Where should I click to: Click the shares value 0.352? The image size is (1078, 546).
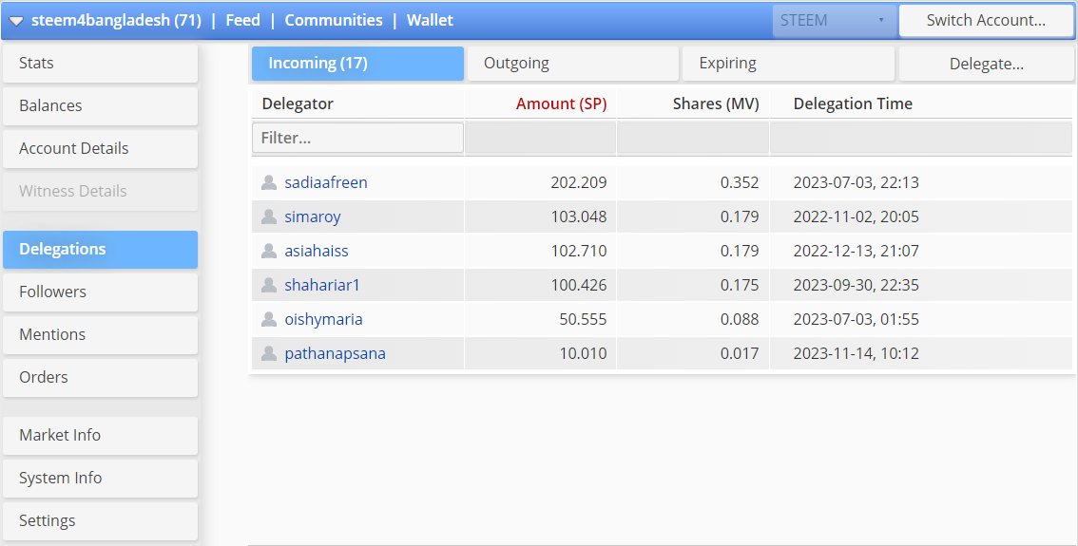pos(740,182)
